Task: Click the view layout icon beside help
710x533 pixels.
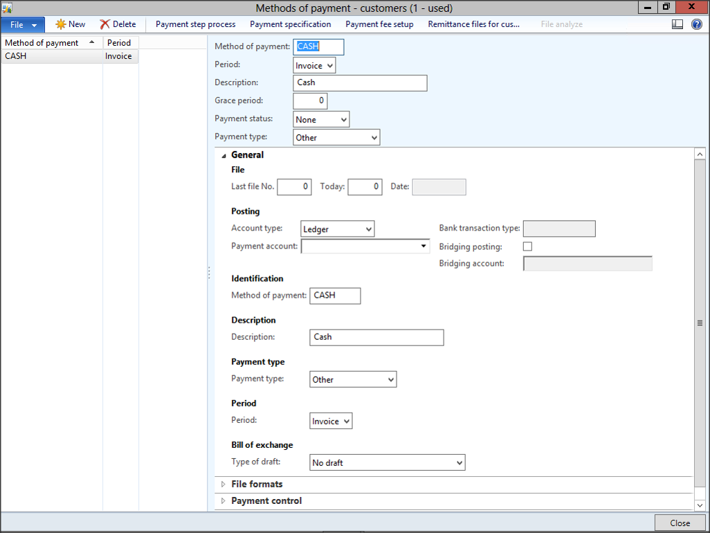Action: pyautogui.click(x=677, y=24)
